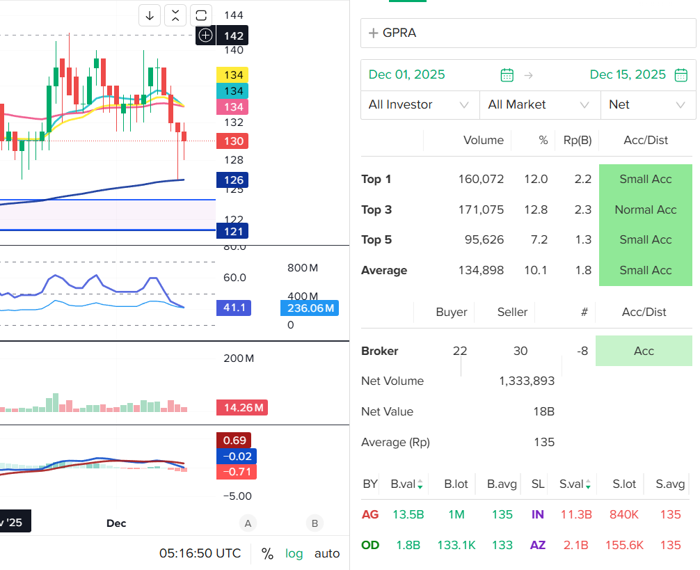Expand the All Investor dropdown

click(x=420, y=105)
